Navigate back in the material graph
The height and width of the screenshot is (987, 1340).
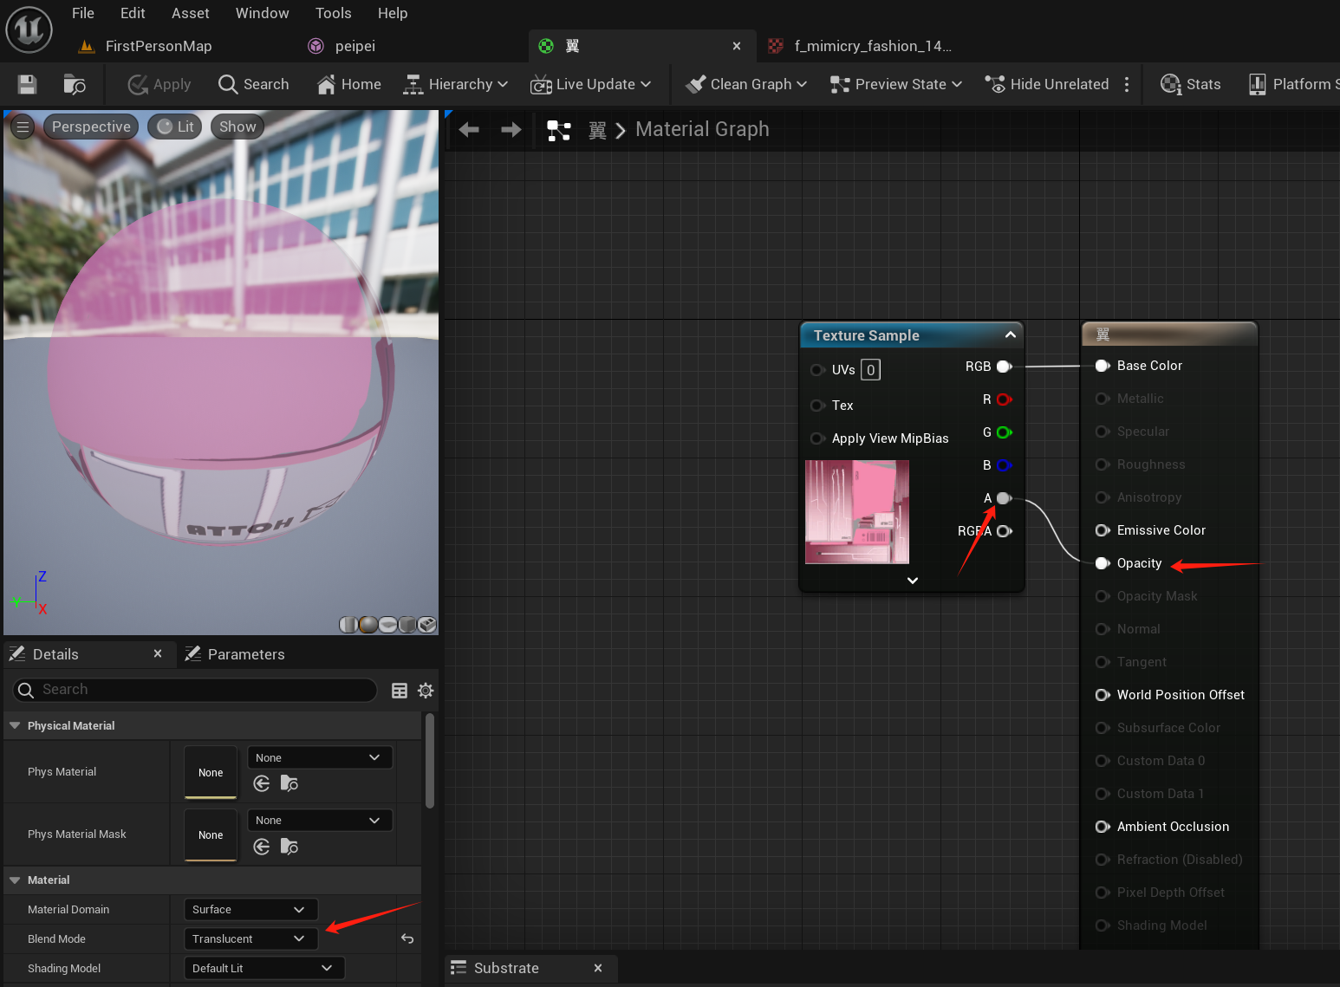pos(469,129)
